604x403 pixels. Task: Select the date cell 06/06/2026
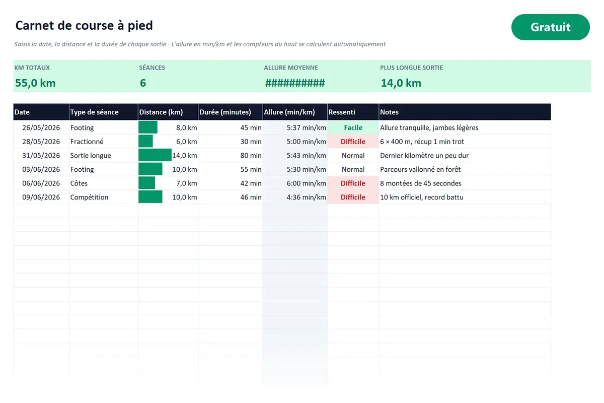point(41,183)
